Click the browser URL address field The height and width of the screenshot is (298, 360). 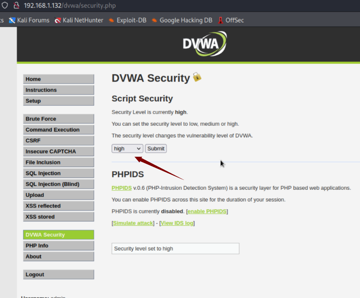pyautogui.click(x=70, y=6)
